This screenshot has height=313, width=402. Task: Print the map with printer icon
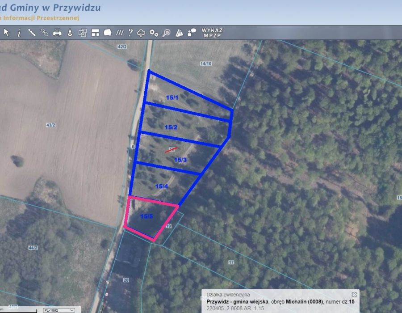coord(57,32)
